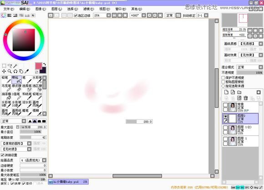
Task: Choose the 2值笔 binary pen
Action: tap(16, 96)
